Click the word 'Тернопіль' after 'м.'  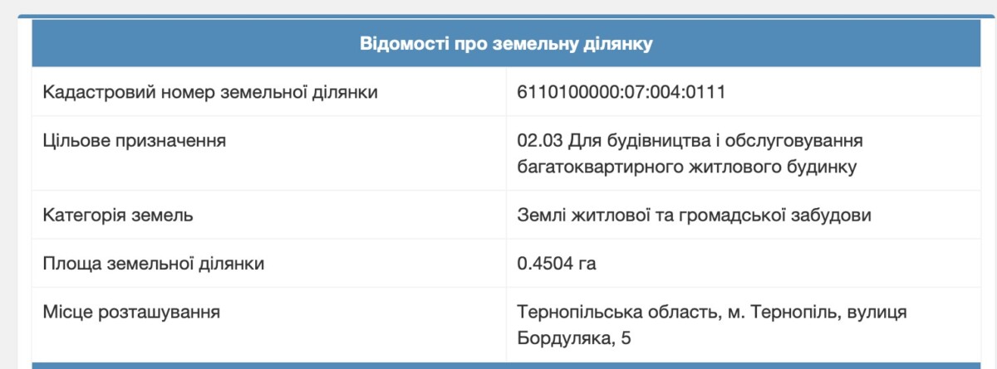pyautogui.click(x=795, y=313)
